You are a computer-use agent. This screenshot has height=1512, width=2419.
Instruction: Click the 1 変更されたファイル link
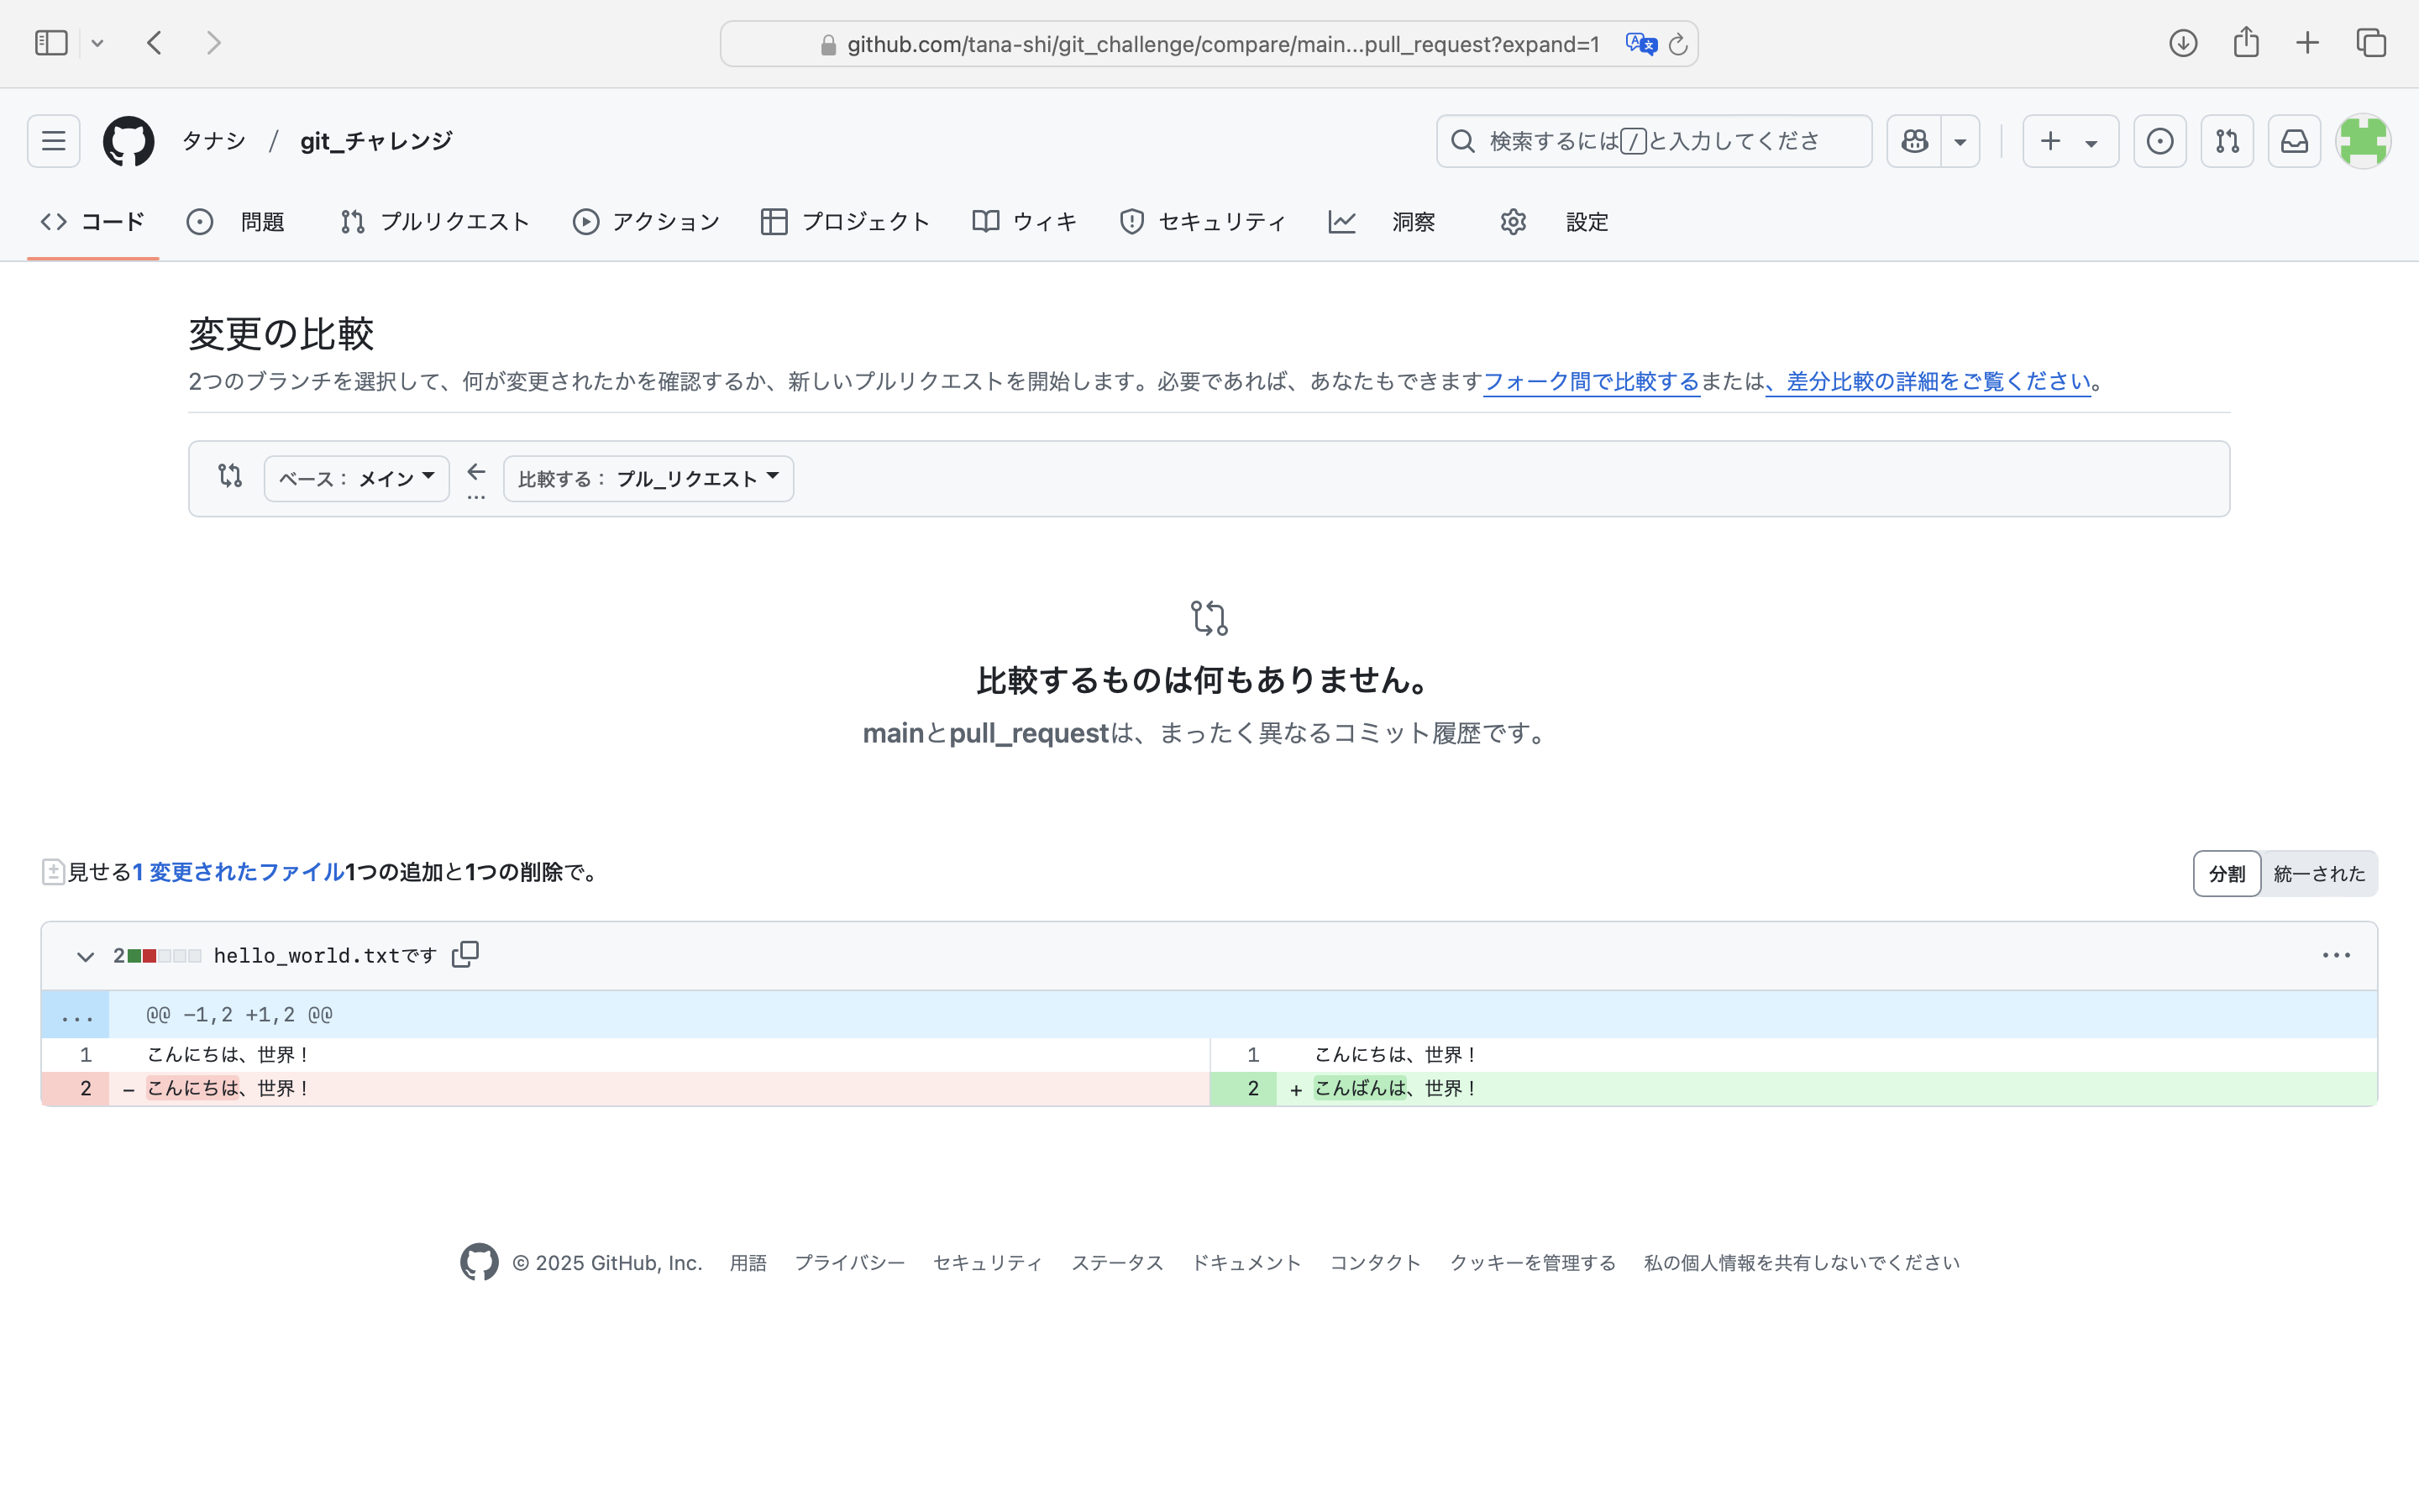tap(239, 872)
